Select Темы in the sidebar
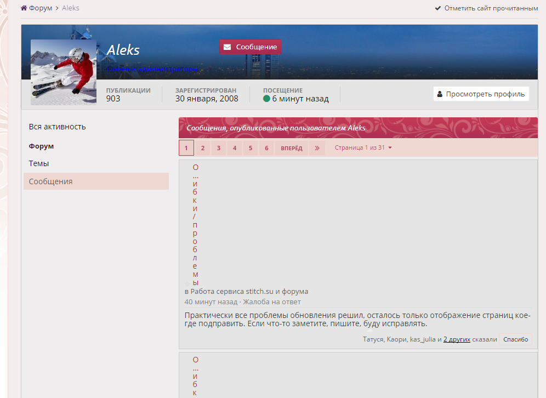The image size is (546, 398). (39, 163)
